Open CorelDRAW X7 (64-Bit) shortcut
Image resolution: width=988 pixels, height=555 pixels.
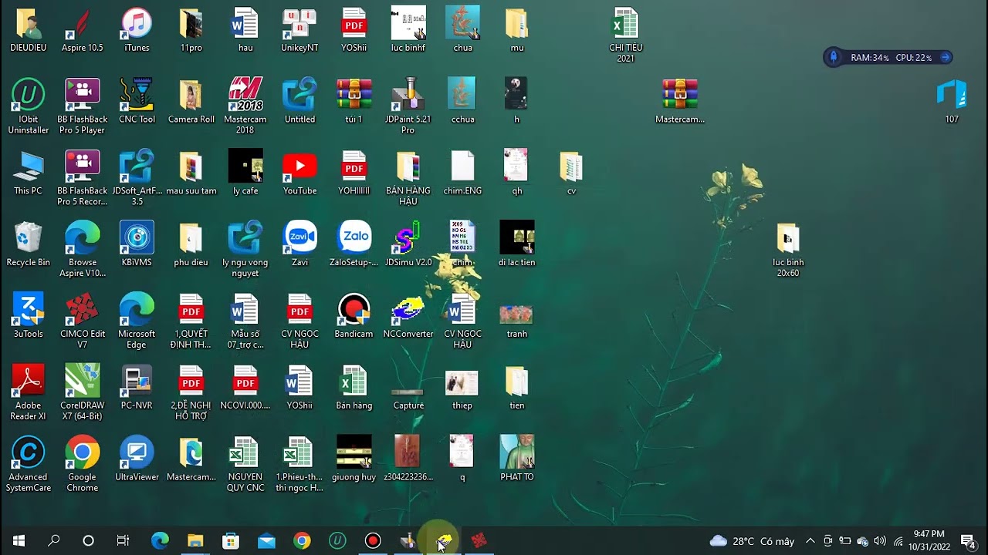[x=82, y=393]
